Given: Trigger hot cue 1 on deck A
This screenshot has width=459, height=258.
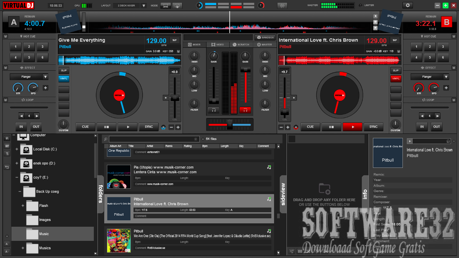Looking at the screenshot, I should 16,47.
